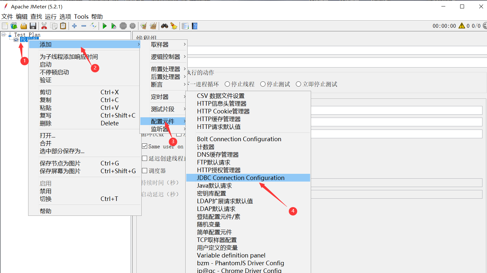Select 禁用 in the context menu
This screenshot has height=273, width=487.
pyautogui.click(x=85, y=191)
